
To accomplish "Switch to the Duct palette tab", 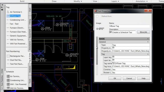I will [x=30, y=10].
